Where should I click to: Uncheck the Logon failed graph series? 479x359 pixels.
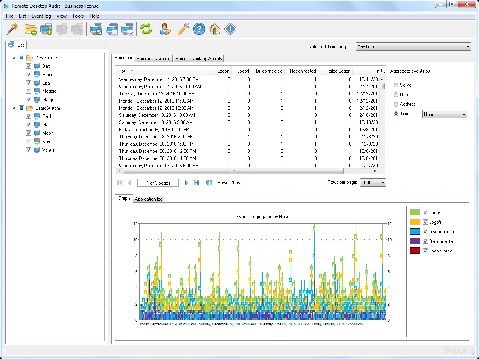425,251
